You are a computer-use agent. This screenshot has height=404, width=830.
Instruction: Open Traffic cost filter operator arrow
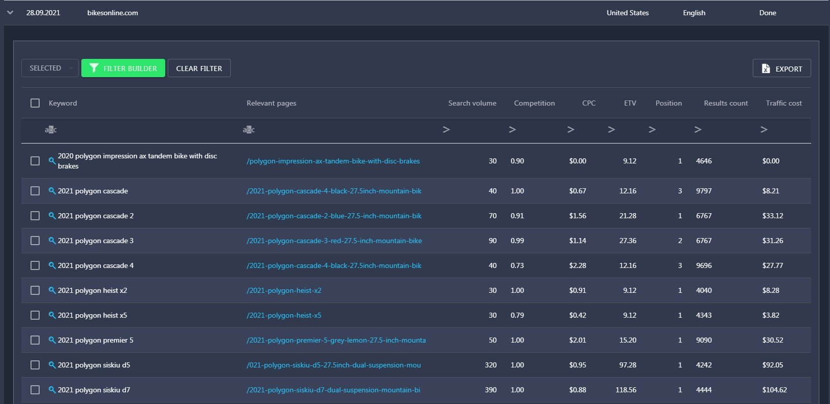pos(764,130)
